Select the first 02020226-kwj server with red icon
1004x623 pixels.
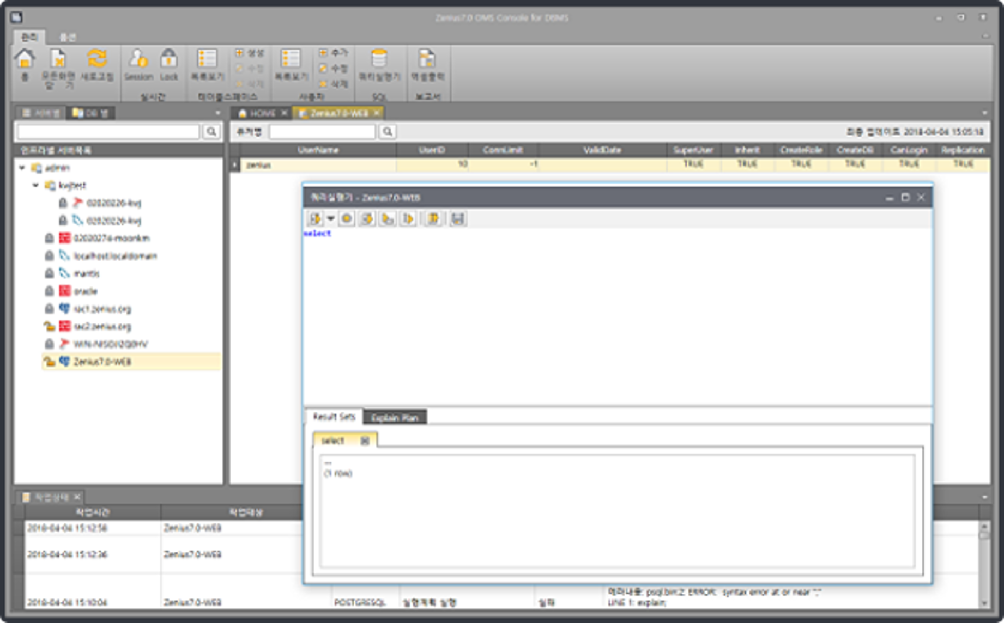coord(113,203)
